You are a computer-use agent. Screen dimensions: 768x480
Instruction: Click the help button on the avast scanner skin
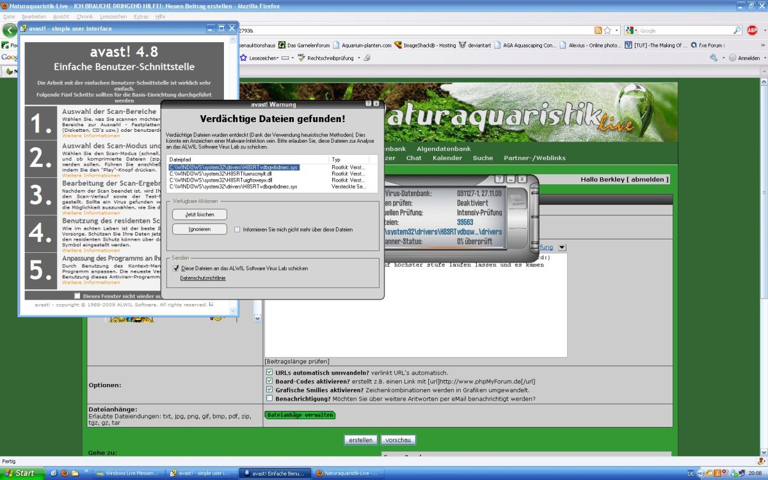(499, 179)
